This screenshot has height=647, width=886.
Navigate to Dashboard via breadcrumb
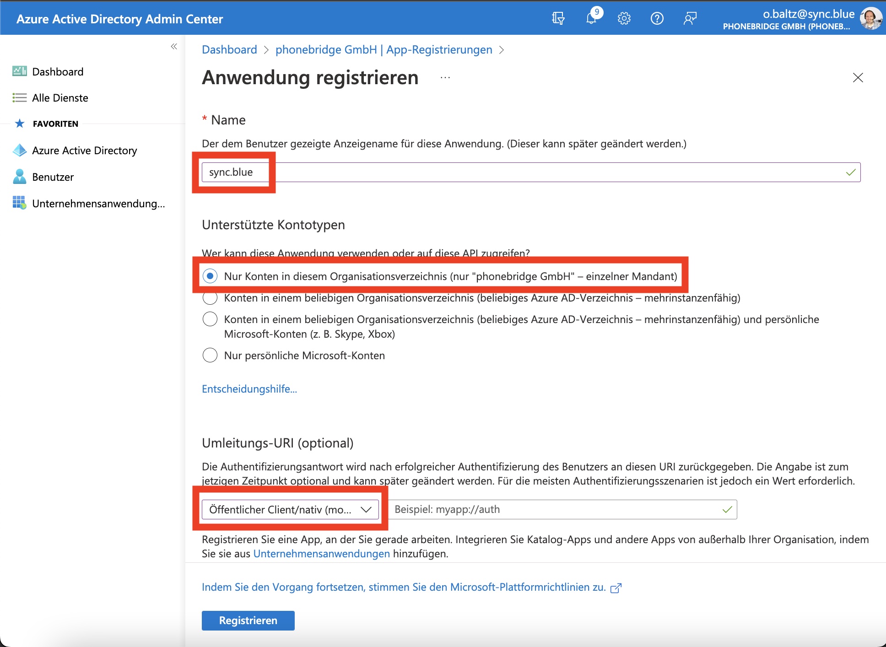(x=229, y=49)
